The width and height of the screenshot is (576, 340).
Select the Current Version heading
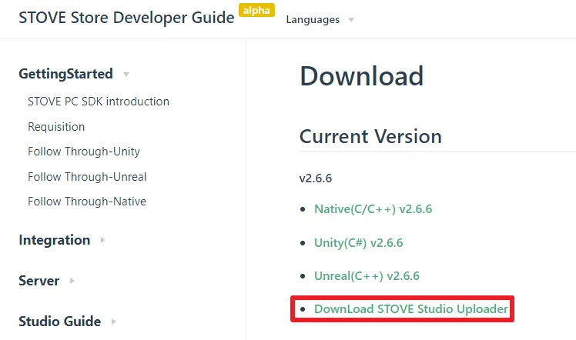[370, 136]
